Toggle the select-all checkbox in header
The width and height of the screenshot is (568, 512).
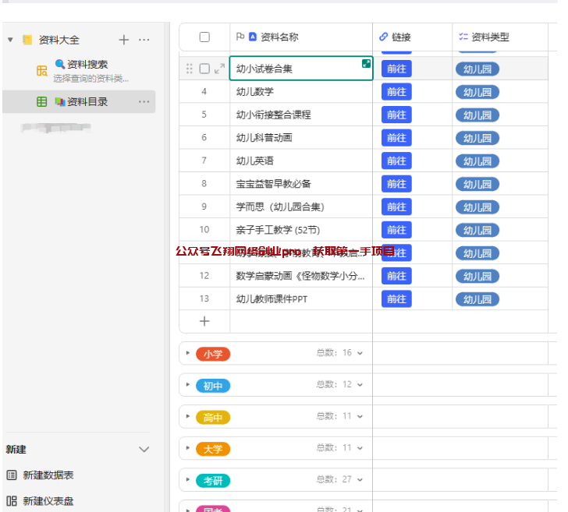204,37
